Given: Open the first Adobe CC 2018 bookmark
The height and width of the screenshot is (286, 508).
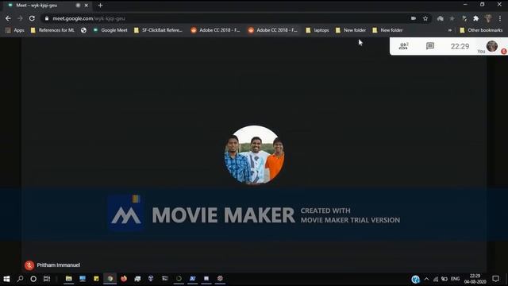Looking at the screenshot, I should [215, 30].
